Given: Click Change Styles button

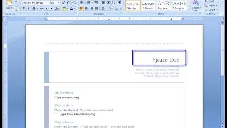Looking at the screenshot, I should pos(196,6).
